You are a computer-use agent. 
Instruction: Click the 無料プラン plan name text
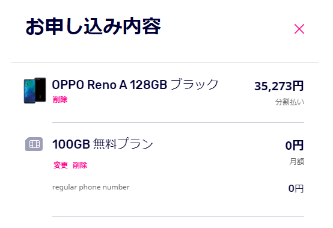tap(123, 144)
